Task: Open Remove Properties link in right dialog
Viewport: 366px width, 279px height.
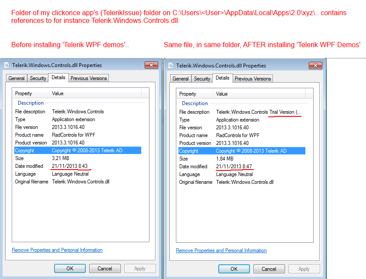Action: click(221, 250)
